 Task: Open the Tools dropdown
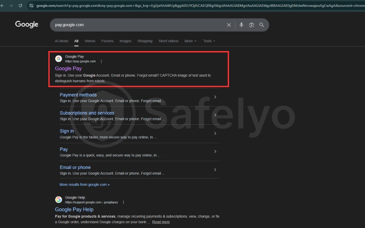click(209, 41)
